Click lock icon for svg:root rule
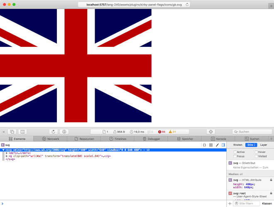 pos(271,193)
